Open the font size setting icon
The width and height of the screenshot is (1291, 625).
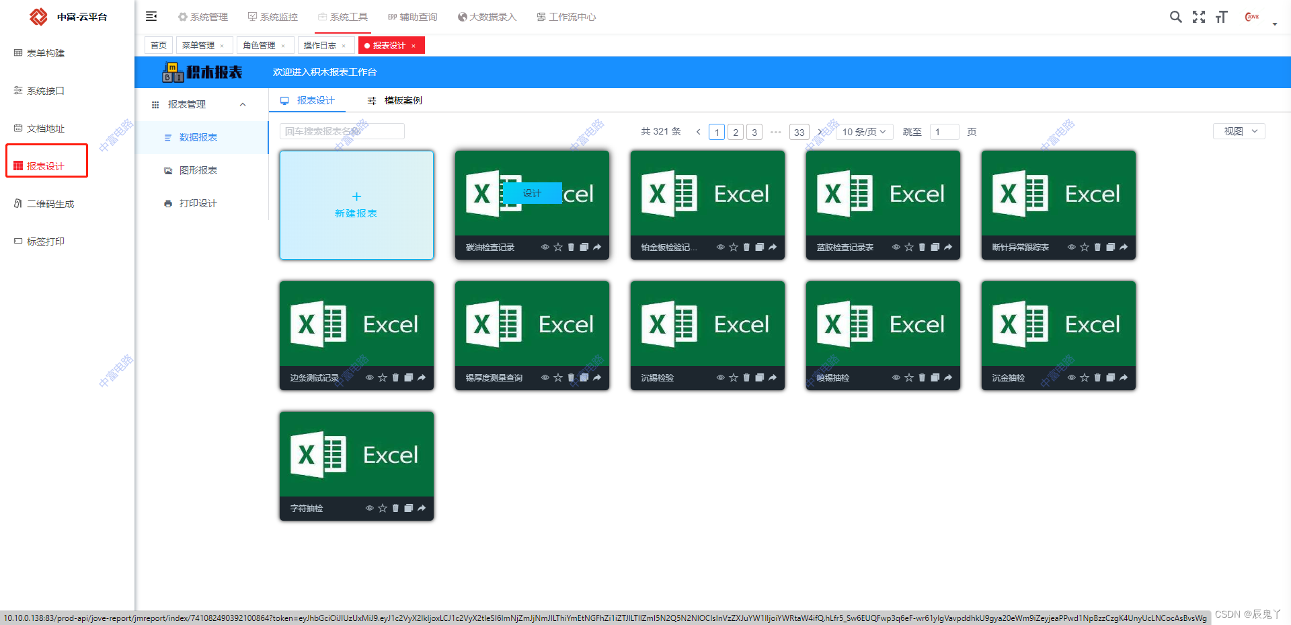(x=1221, y=17)
